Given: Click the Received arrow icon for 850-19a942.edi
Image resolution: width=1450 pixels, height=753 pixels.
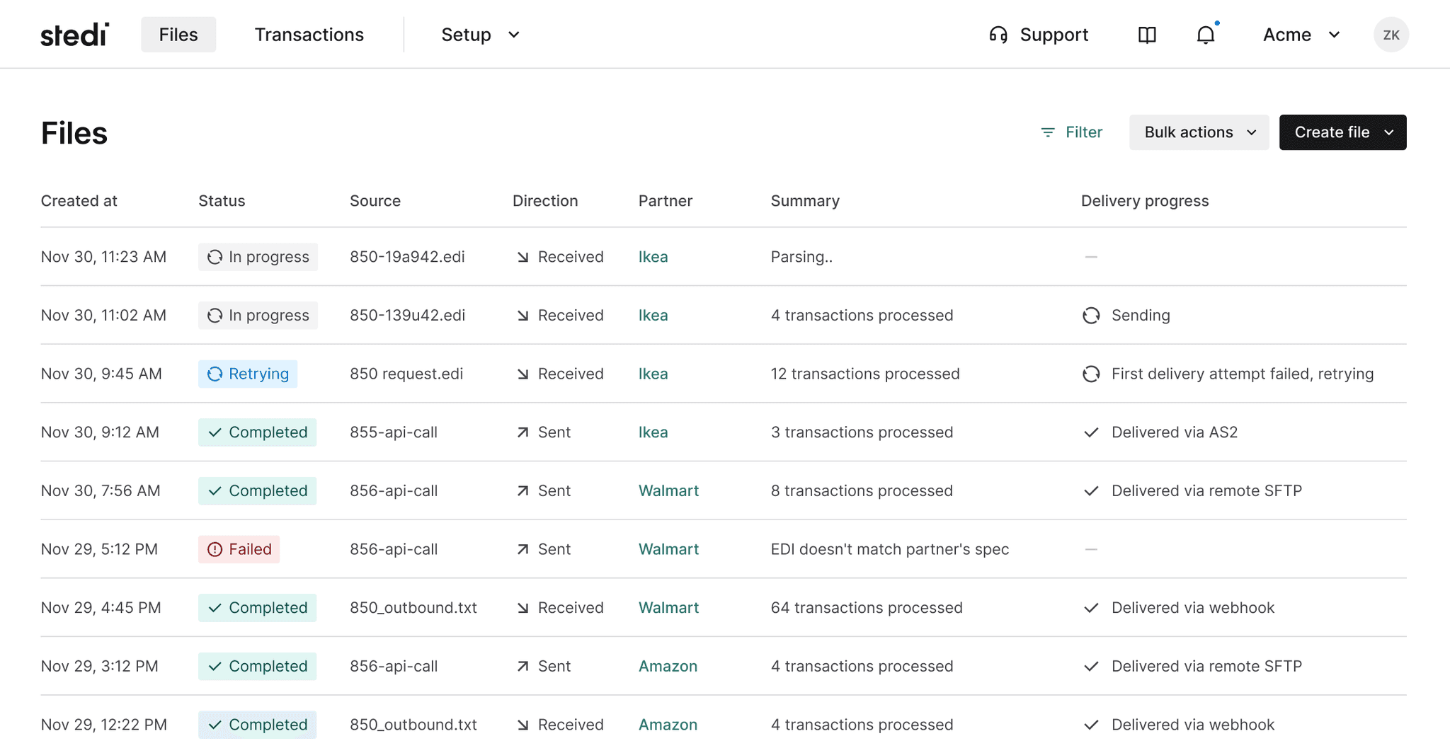Looking at the screenshot, I should click(x=522, y=256).
